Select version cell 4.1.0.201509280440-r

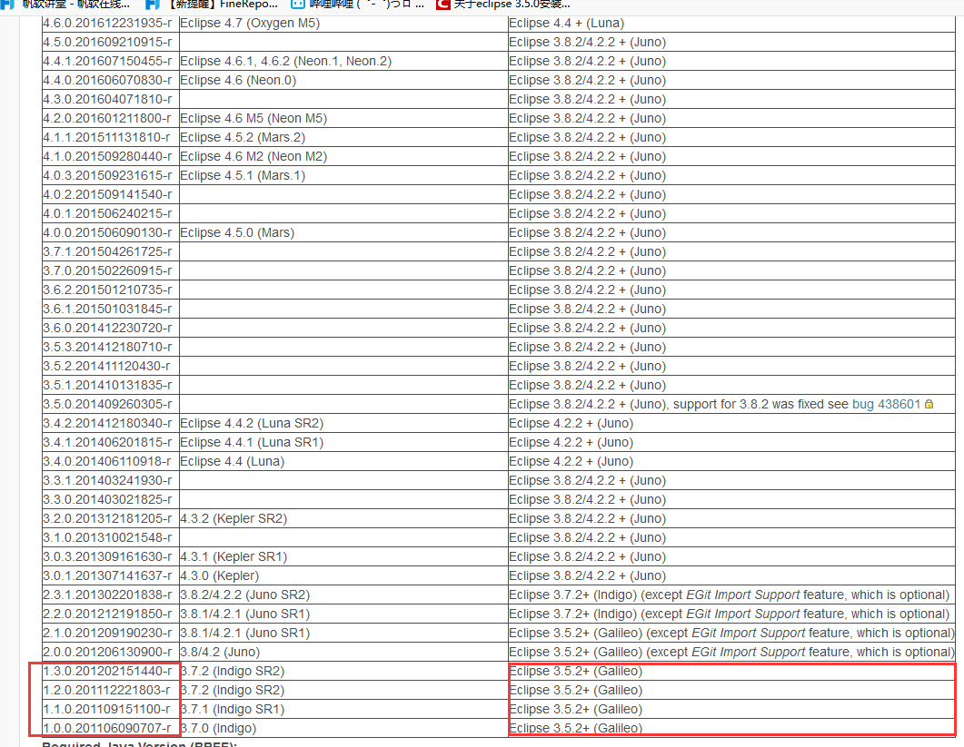pyautogui.click(x=111, y=156)
